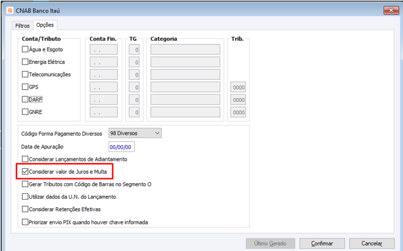The image size is (403, 251).
Task: Check Considerar Lançamentos de Adiantamento
Action: [x=25, y=159]
